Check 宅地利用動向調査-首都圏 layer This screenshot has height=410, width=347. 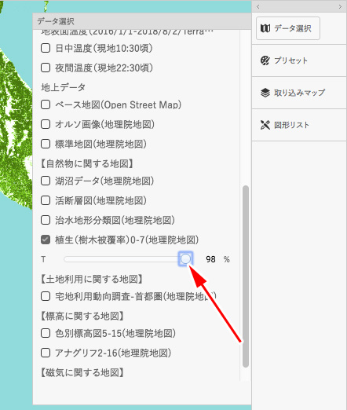coord(46,296)
